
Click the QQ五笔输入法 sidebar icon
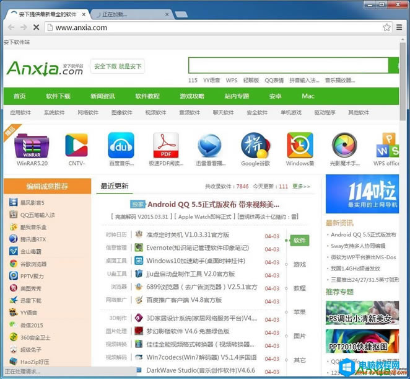point(14,215)
